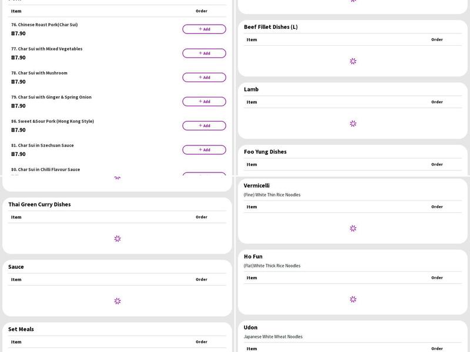Select the Foo Yung Dishes heading

coord(265,152)
